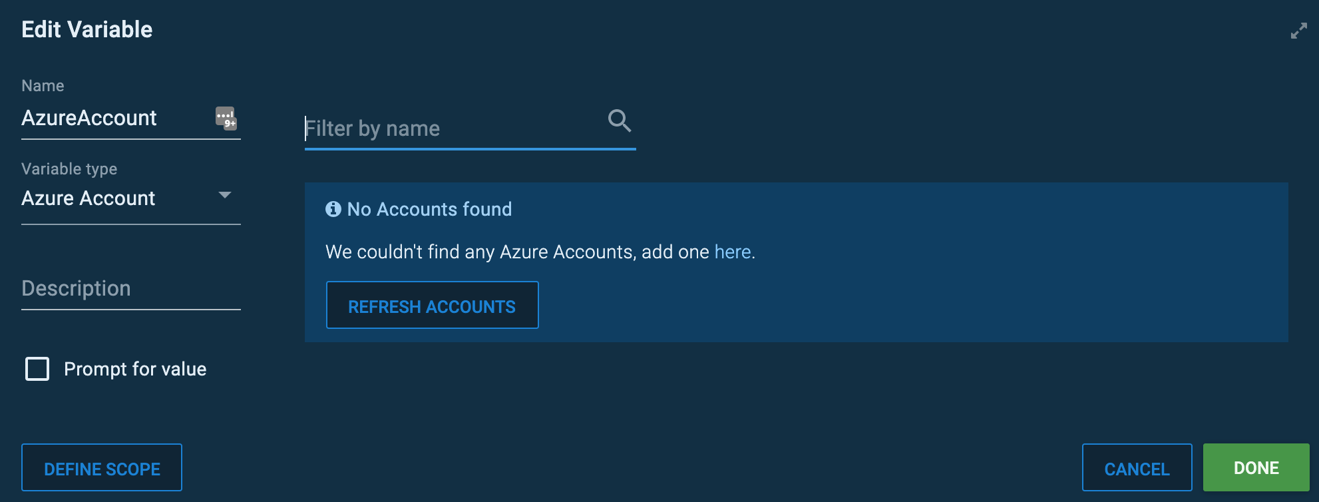Select the Azure Account variable type value
This screenshot has height=502, width=1319.
(88, 198)
